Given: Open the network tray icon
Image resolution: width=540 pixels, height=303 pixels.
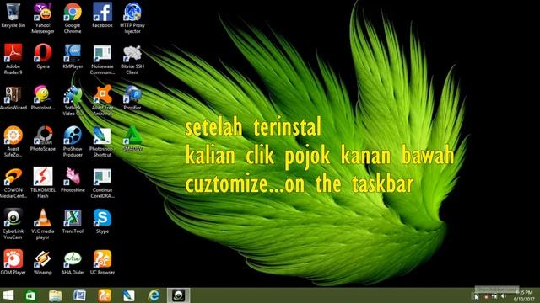Looking at the screenshot, I should [x=494, y=296].
